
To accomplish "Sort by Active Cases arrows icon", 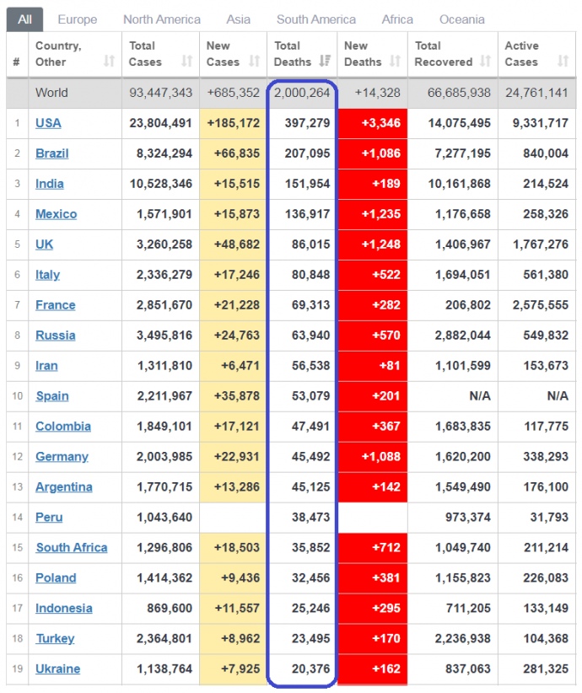I will click(563, 62).
